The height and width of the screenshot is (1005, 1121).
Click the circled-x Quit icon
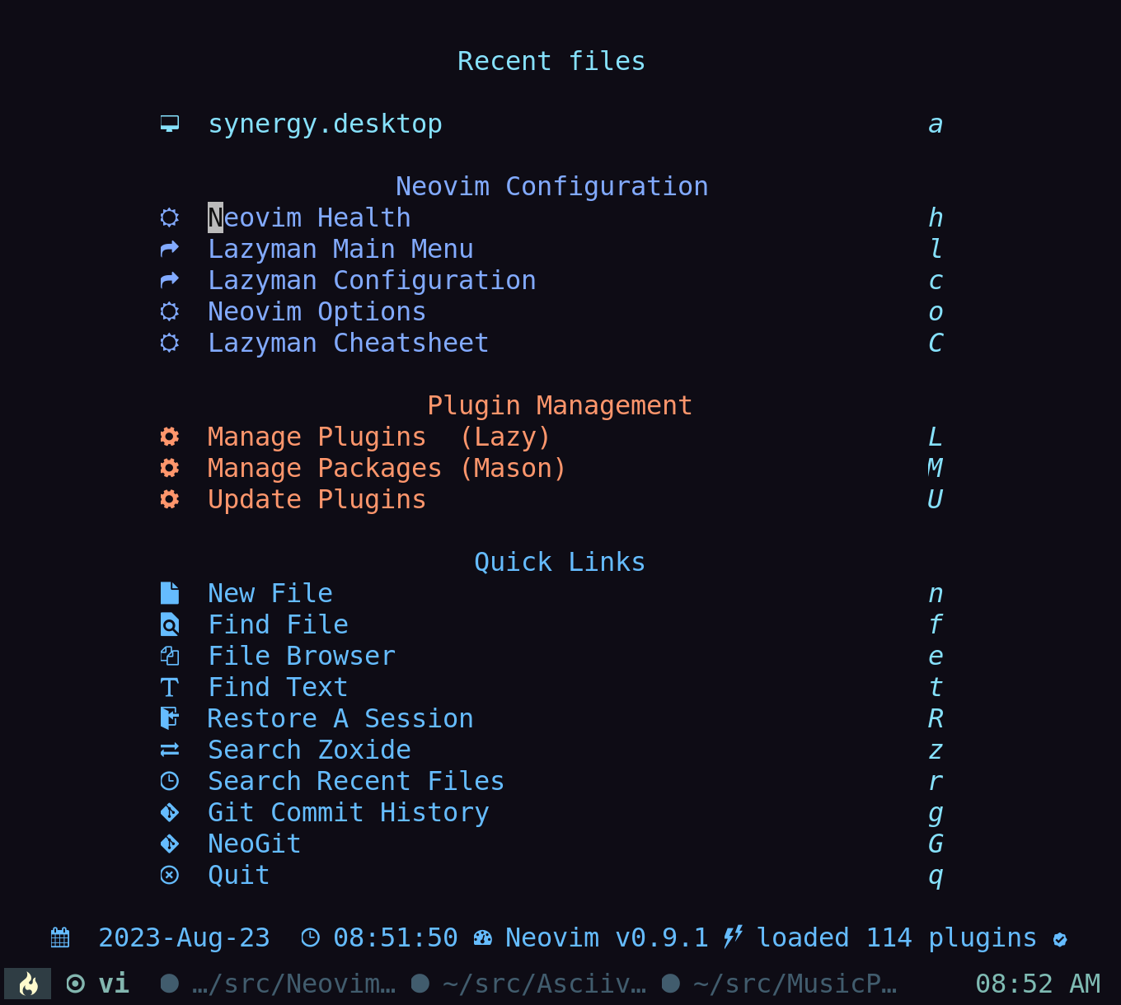[x=170, y=875]
